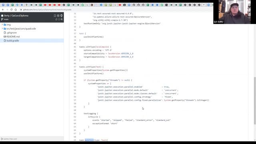
Task: Click the github.com URL address field
Action: pos(47,10)
